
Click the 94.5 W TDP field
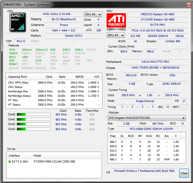[x=21, y=41]
